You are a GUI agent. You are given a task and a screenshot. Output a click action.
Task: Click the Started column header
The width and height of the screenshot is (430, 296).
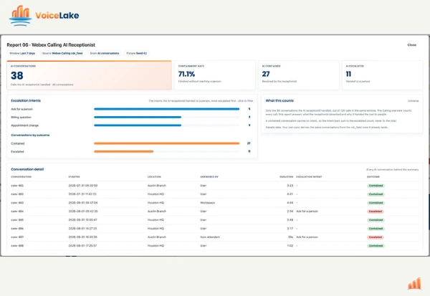[74, 176]
